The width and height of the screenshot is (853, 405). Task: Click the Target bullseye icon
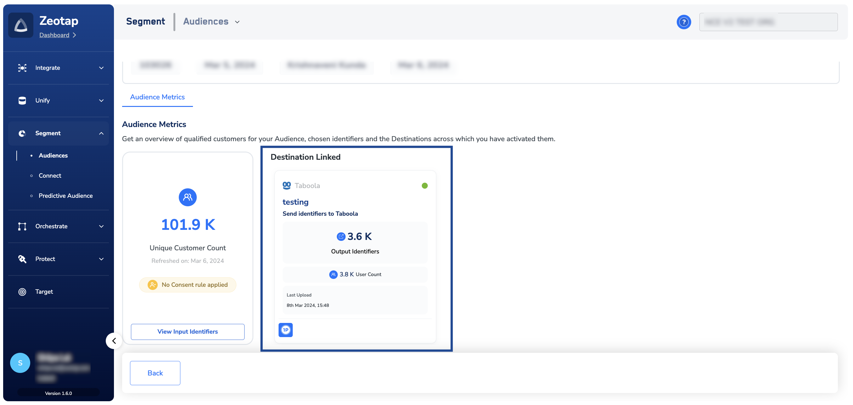(x=22, y=291)
